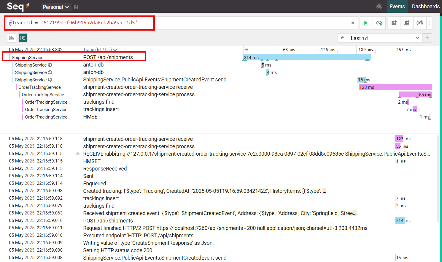Open the Trace (6171...) link
The image size is (442, 262).
pos(97,50)
